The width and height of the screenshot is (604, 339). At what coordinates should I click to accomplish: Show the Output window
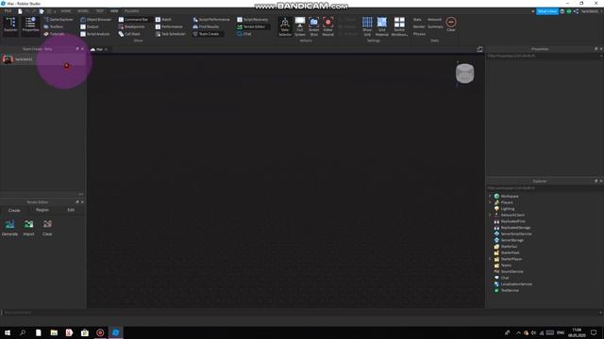pos(90,26)
